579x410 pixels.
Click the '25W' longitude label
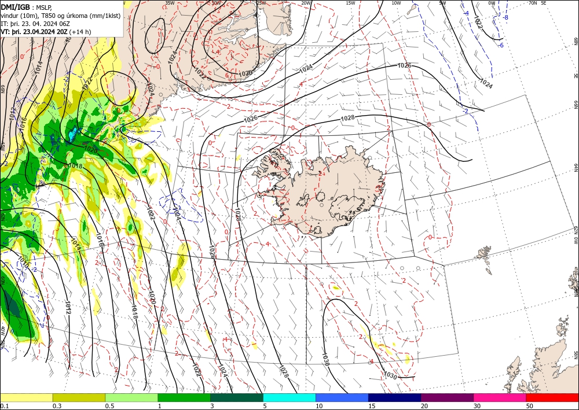[261, 3]
